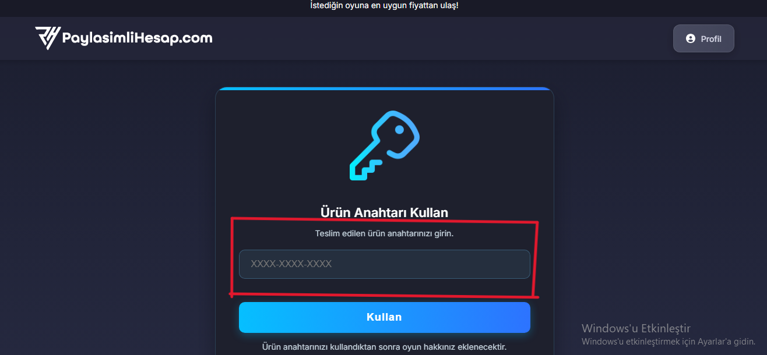Click the large blue key icon
The image size is (767, 355).
pos(385,145)
